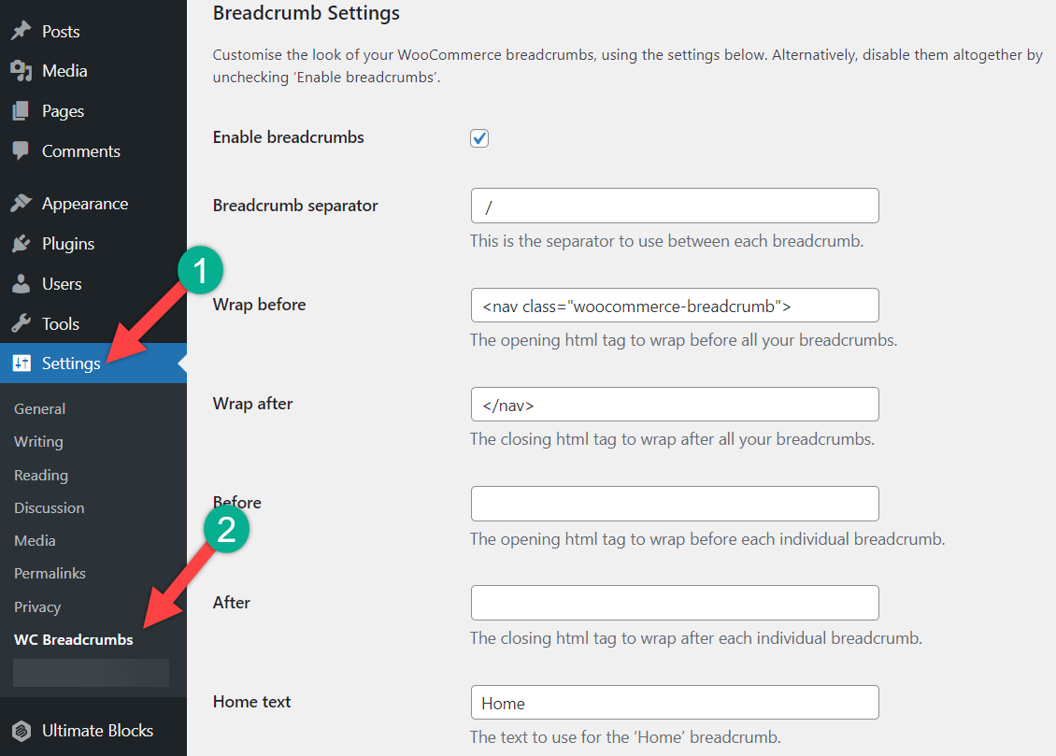Screen dimensions: 1056x756
Task: Click the Appearance paintbrush icon
Action: [21, 204]
